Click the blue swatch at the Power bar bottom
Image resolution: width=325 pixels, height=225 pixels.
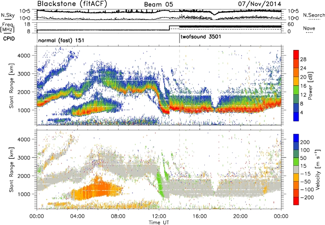(296, 117)
